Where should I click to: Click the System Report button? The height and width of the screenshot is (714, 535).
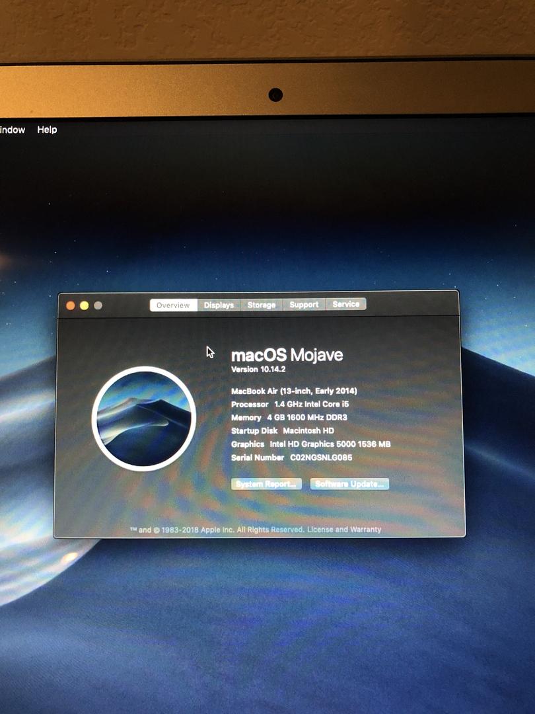[x=267, y=484]
